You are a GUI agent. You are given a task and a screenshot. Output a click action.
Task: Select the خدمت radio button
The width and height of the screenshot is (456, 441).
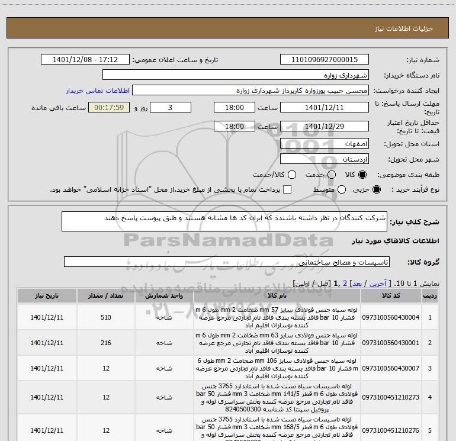coord(332,175)
